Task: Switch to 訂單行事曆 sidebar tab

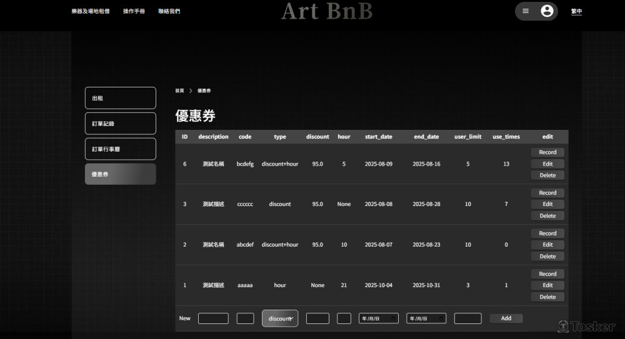Action: coord(121,149)
